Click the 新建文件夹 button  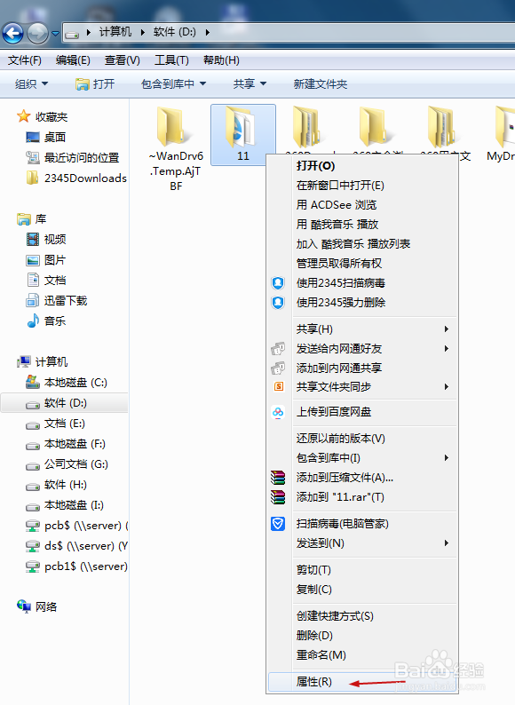[x=321, y=83]
